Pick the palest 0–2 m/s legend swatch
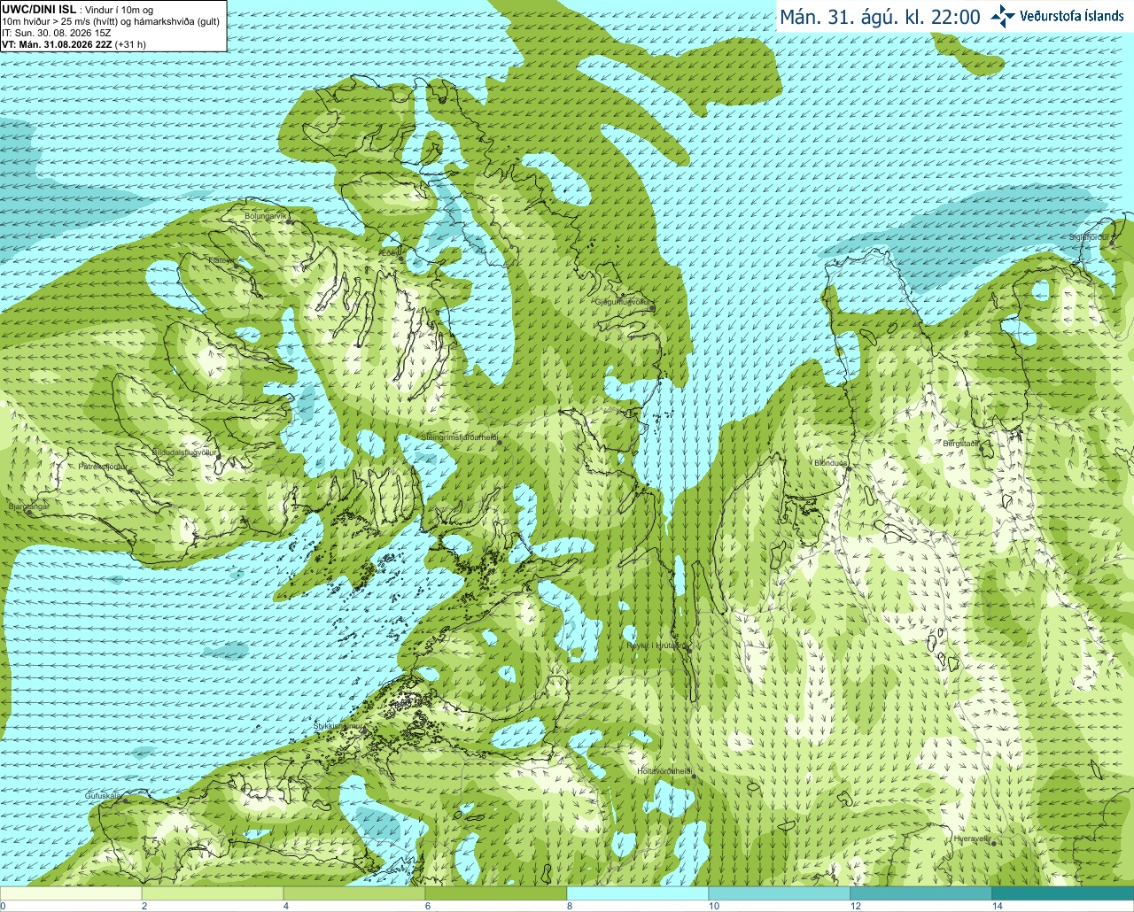 coord(71,893)
